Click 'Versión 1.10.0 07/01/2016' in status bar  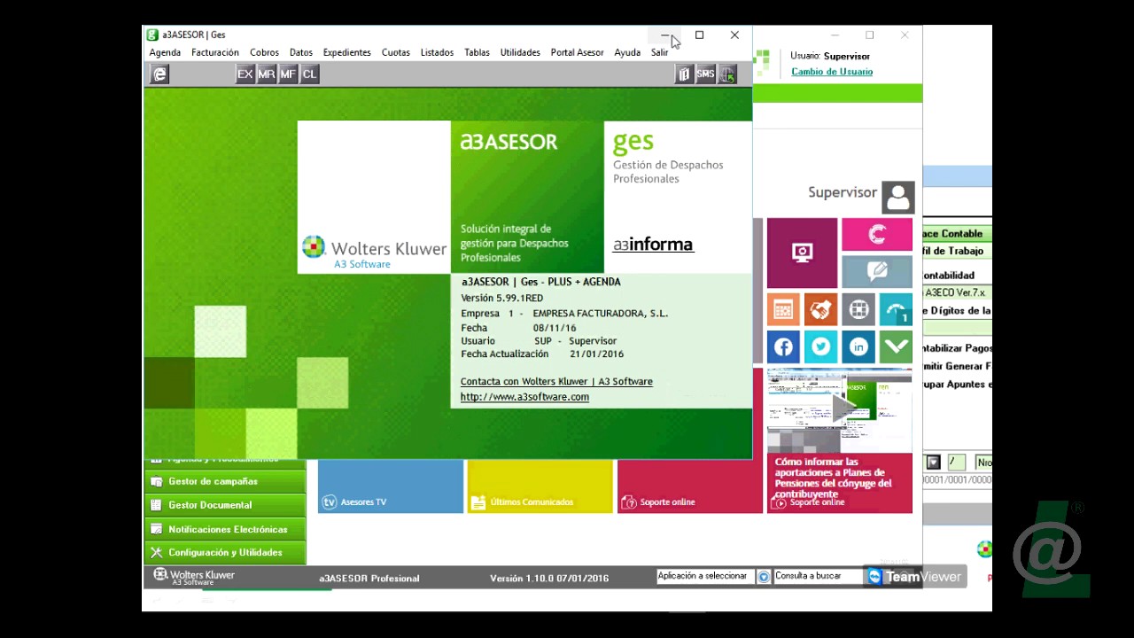[549, 578]
